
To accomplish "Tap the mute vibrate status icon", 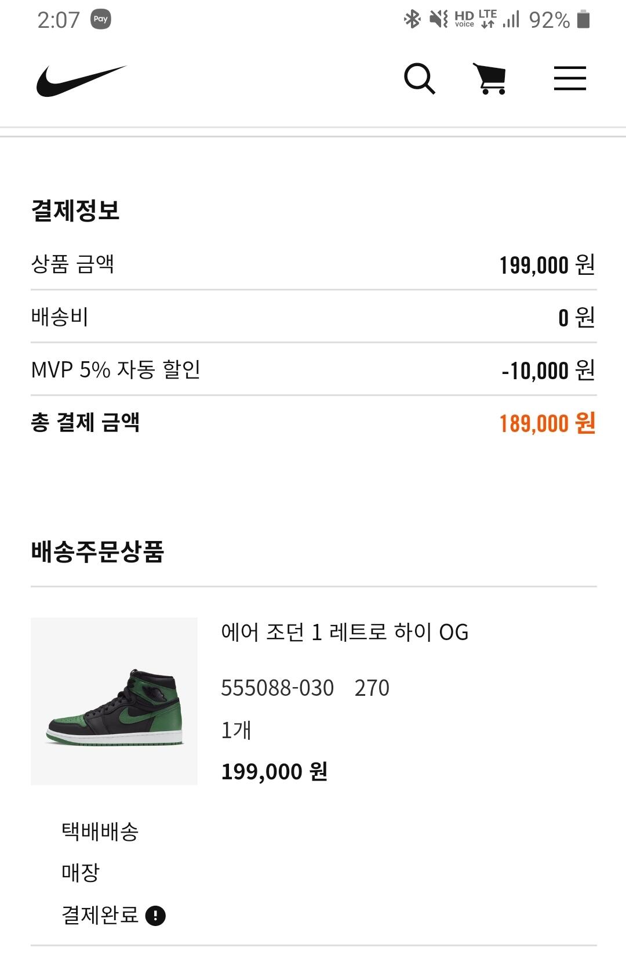I will [x=439, y=20].
